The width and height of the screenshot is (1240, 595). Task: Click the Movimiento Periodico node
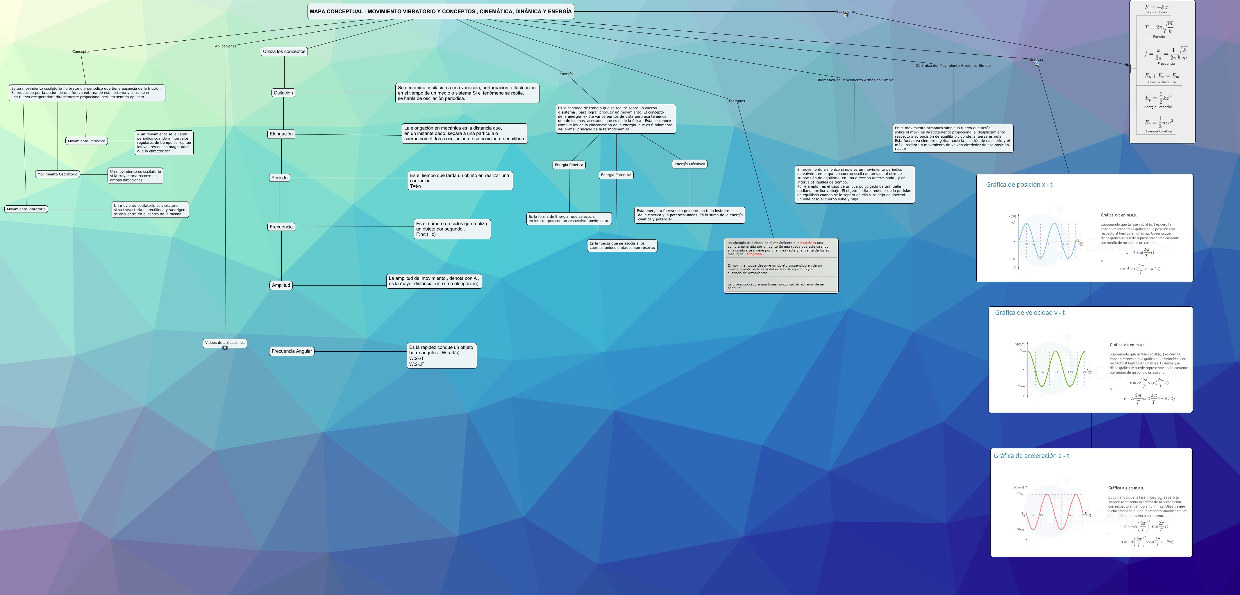(87, 141)
